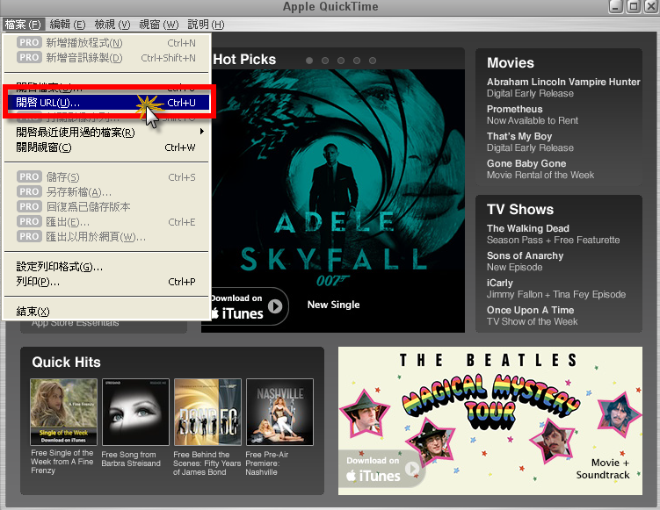Click Free Song from Barbra Streisand caption
The width and height of the screenshot is (660, 510).
tap(131, 459)
